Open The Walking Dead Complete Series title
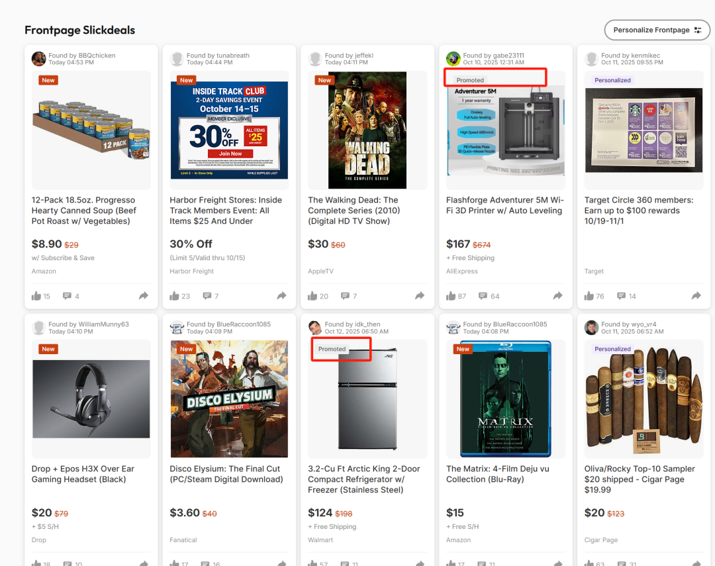Viewport: 715px width, 566px height. click(x=354, y=211)
